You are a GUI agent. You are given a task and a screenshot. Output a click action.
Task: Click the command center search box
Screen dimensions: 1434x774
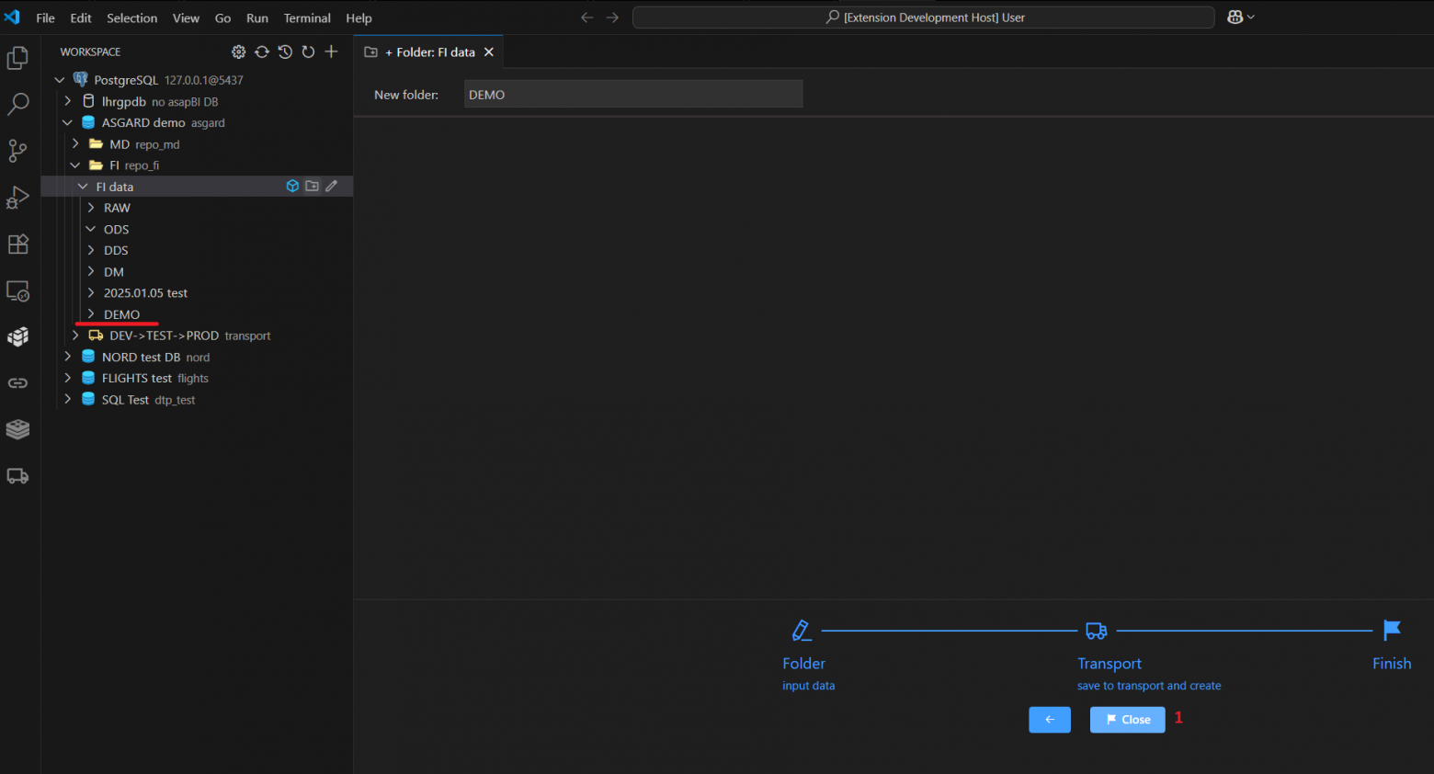point(924,17)
